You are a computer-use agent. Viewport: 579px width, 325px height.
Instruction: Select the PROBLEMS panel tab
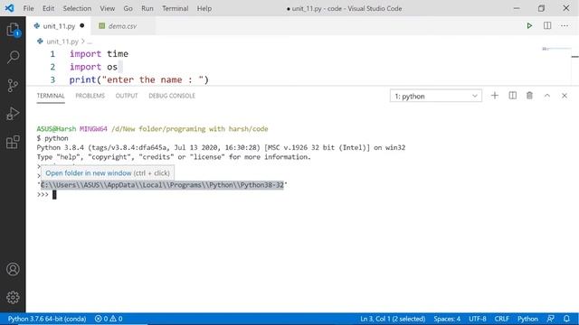(x=90, y=96)
